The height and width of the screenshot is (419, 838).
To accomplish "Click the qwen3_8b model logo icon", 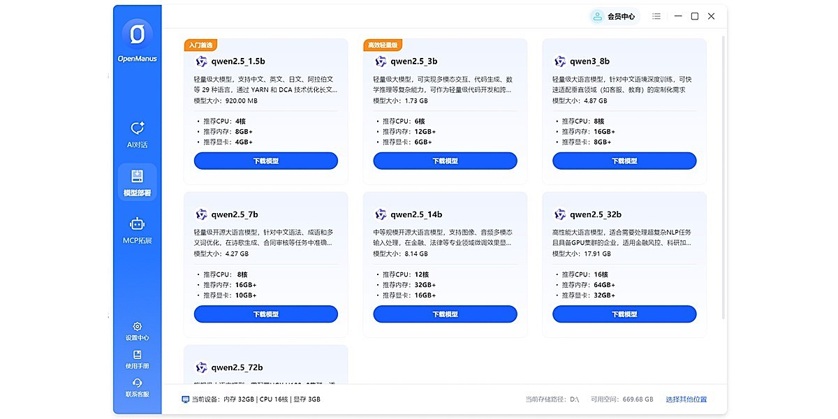I will pyautogui.click(x=560, y=61).
